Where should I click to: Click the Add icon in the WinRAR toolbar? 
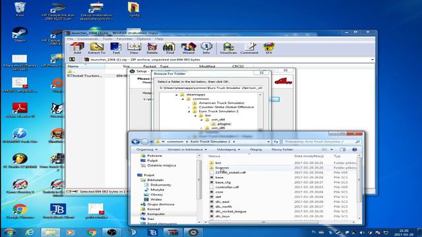(77, 48)
